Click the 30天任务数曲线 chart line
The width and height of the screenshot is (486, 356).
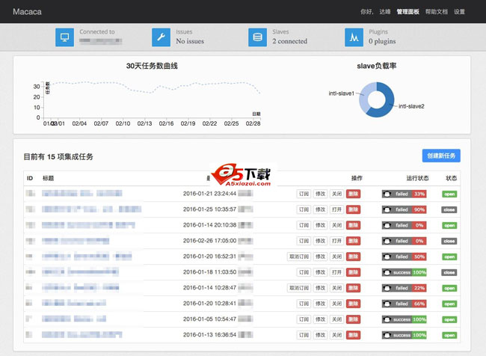[155, 87]
